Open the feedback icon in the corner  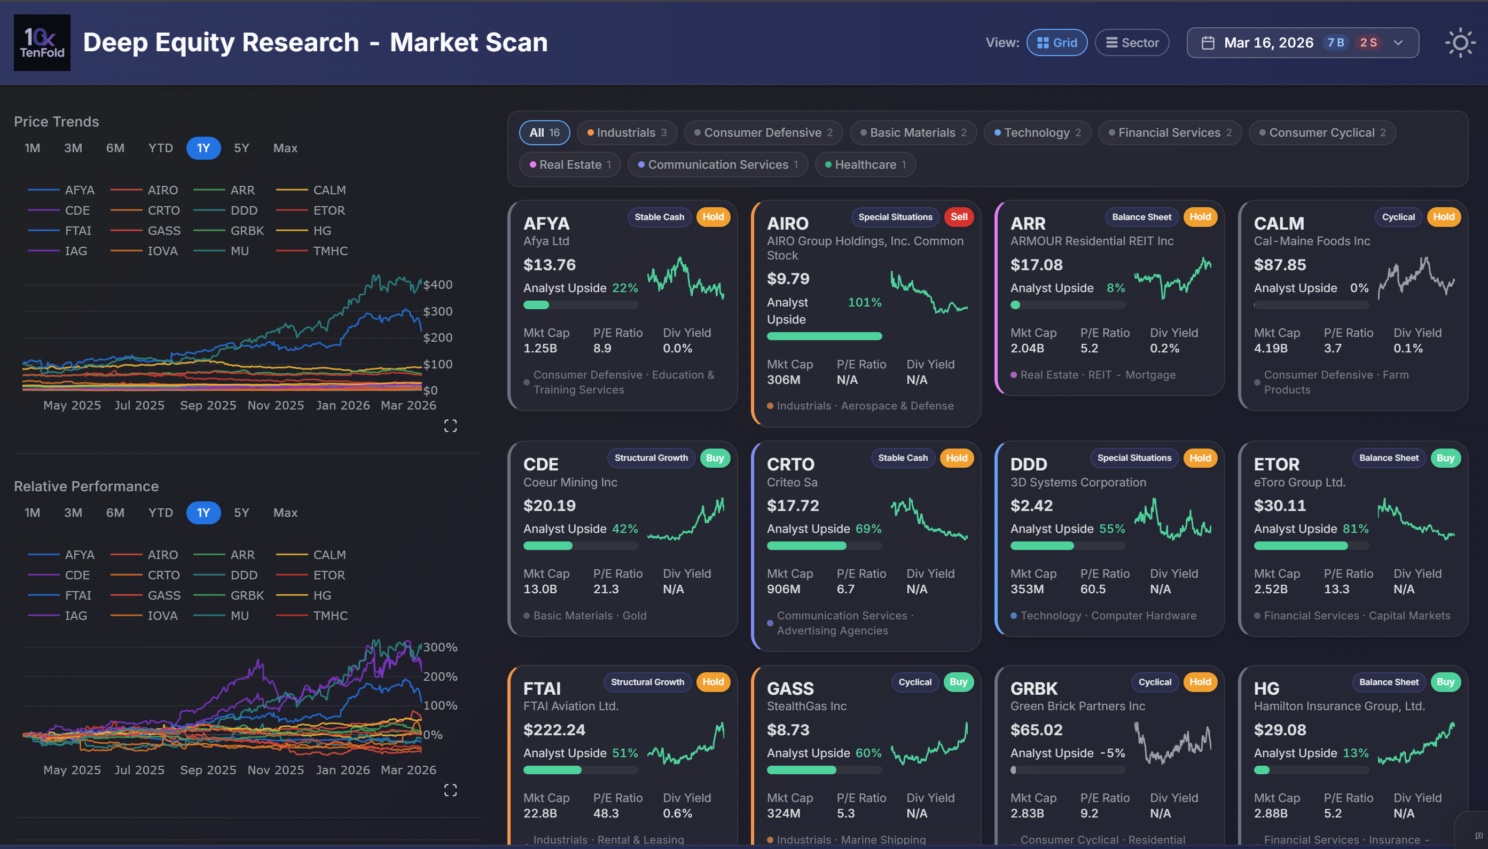coord(1480,837)
